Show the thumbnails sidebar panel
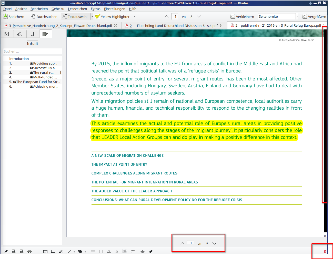 pyautogui.click(x=7, y=34)
